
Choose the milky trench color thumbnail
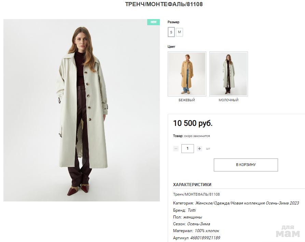click(x=228, y=74)
